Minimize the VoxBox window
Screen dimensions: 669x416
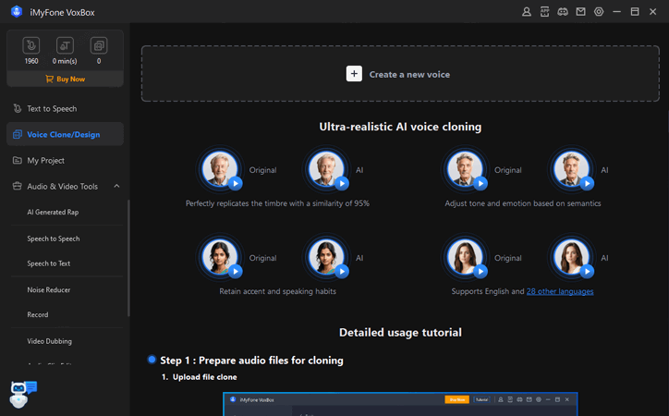(617, 12)
